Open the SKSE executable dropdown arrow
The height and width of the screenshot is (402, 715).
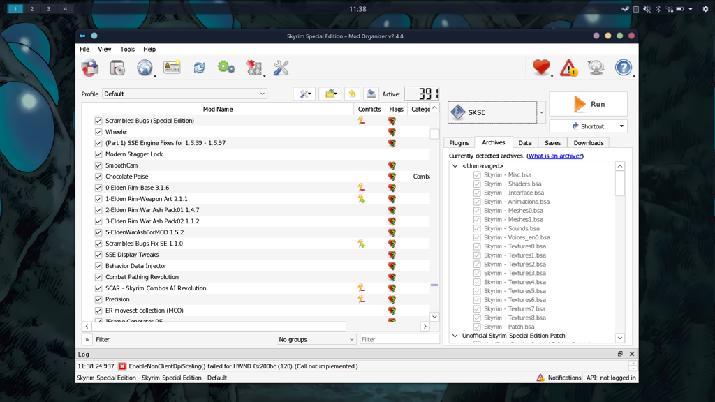[x=541, y=112]
